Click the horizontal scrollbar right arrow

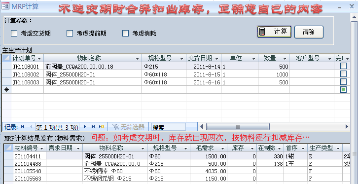pyautogui.click(x=347, y=127)
